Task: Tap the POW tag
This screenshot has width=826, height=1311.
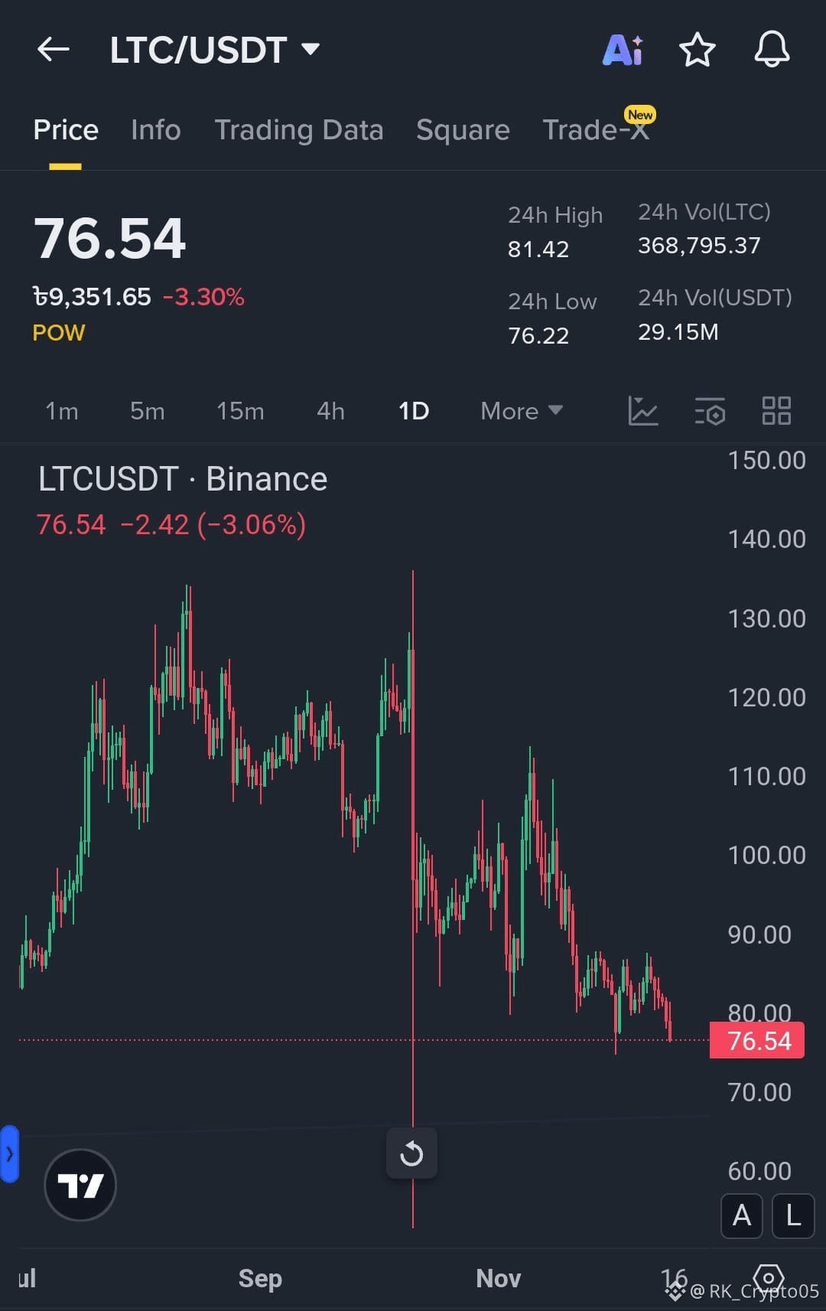Action: (59, 333)
